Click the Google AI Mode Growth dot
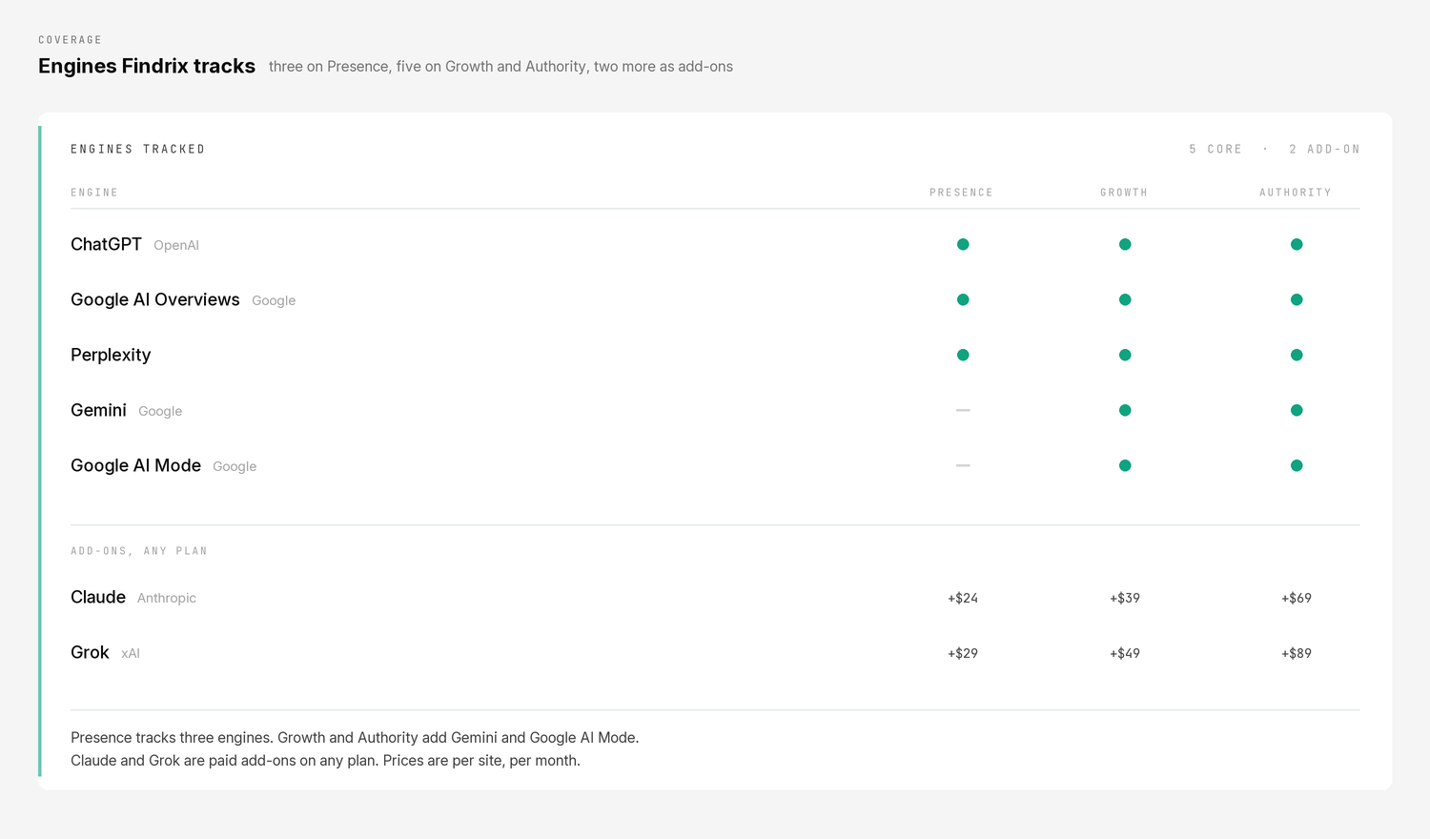The image size is (1430, 839). pos(1125,465)
